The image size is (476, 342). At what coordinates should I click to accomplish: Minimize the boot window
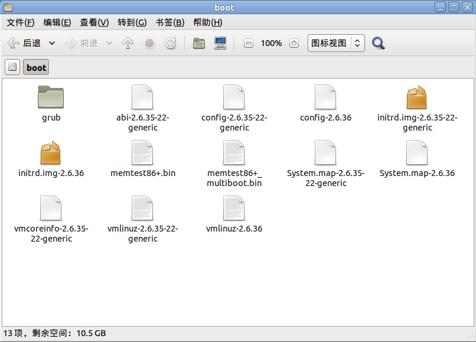tap(440, 7)
